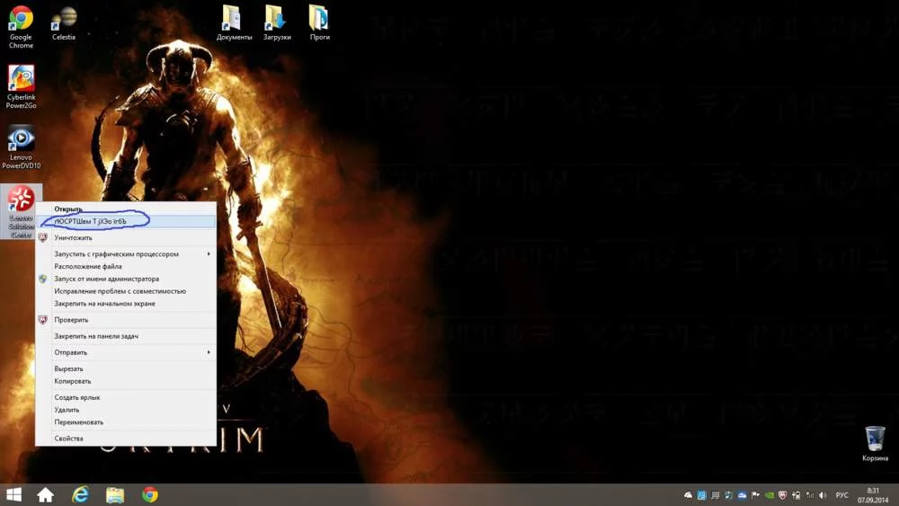The width and height of the screenshot is (899, 506).
Task: Select the Cyberlink Power2Go desktop icon
Action: 22,86
